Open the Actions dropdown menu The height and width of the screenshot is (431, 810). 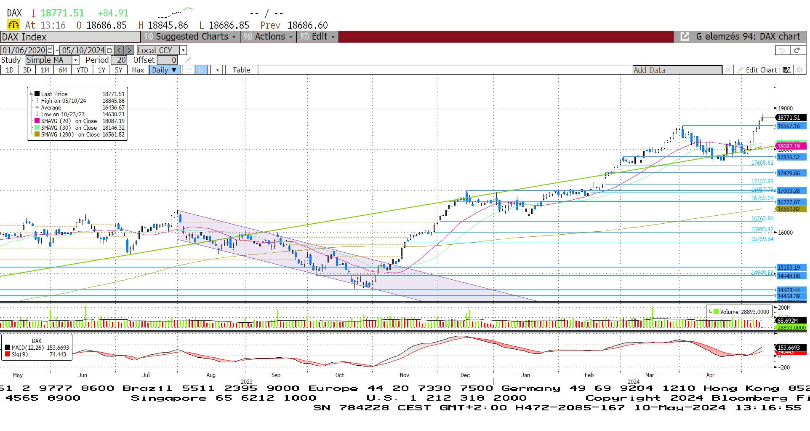(x=268, y=37)
